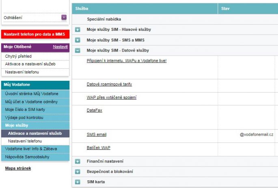This screenshot has height=188, width=278.
Task: Expand the SIM karta section
Action: coord(78,182)
